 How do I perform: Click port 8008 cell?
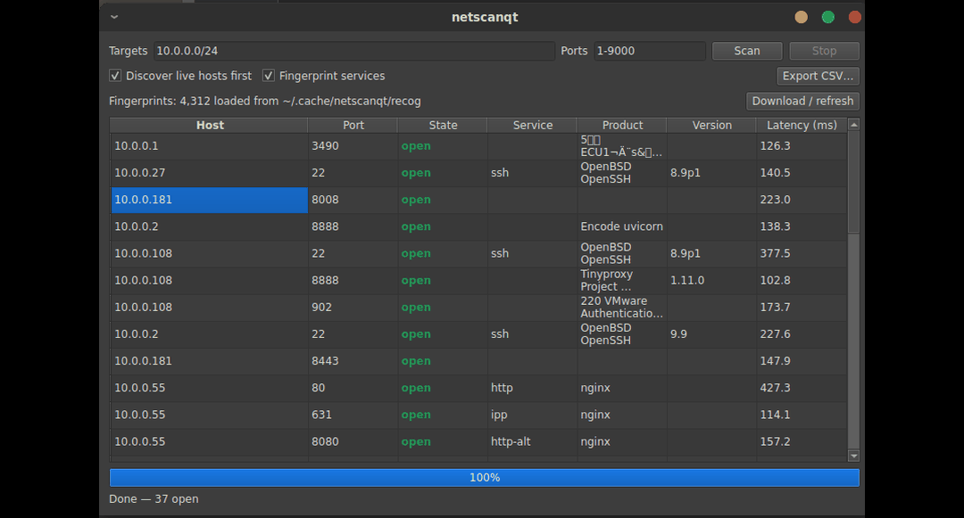coord(353,200)
